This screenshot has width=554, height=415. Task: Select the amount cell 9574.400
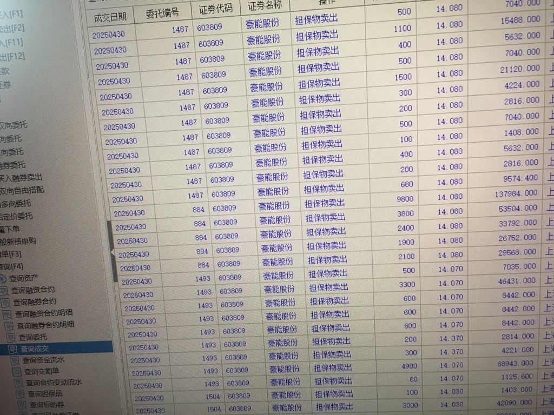[520, 178]
